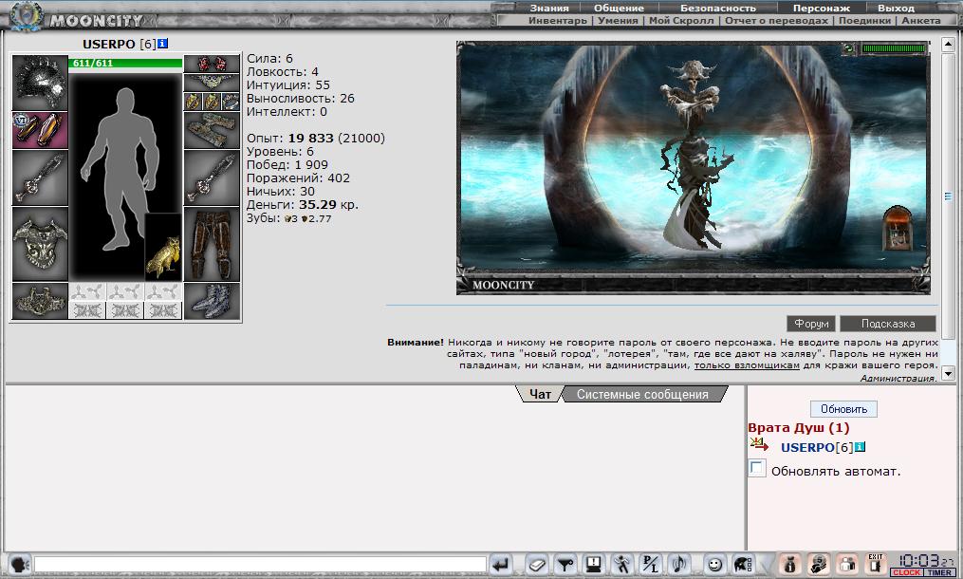Open Отчет о переводах link
This screenshot has width=963, height=579.
(776, 20)
